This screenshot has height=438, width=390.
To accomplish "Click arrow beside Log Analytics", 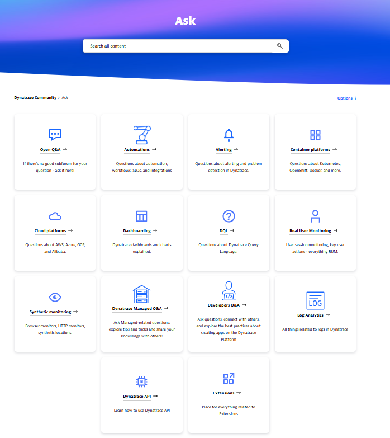I will click(328, 315).
